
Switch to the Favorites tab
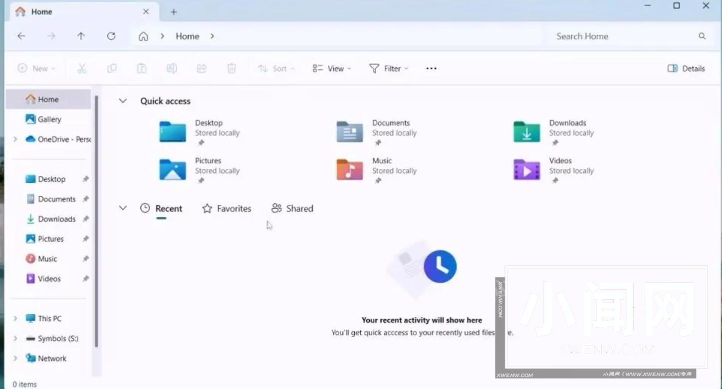click(x=227, y=209)
